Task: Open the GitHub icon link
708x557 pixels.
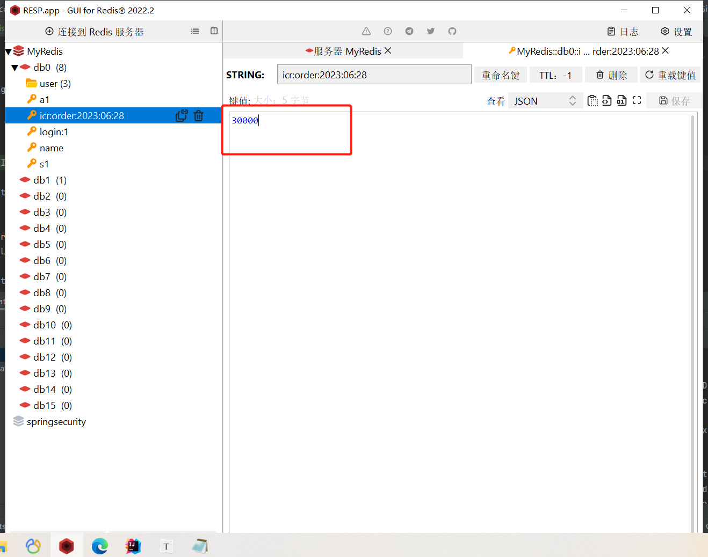Action: 452,31
